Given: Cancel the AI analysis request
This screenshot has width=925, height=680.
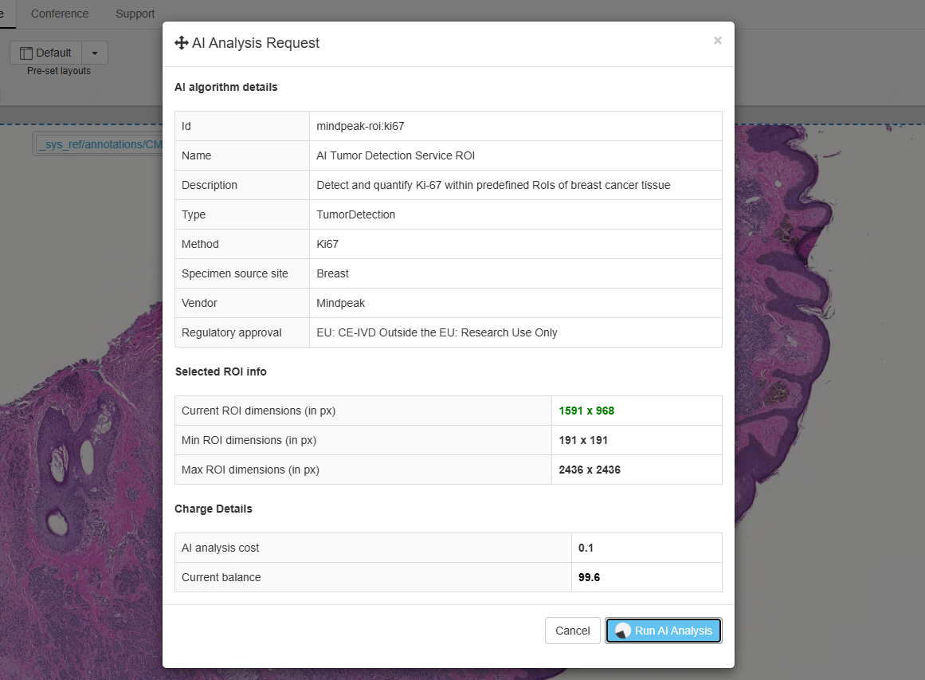Looking at the screenshot, I should click(x=572, y=631).
